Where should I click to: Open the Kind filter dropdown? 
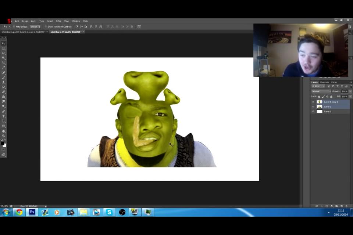(318, 86)
